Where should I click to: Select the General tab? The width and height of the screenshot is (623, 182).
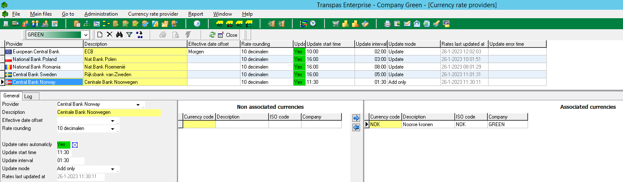click(x=11, y=96)
